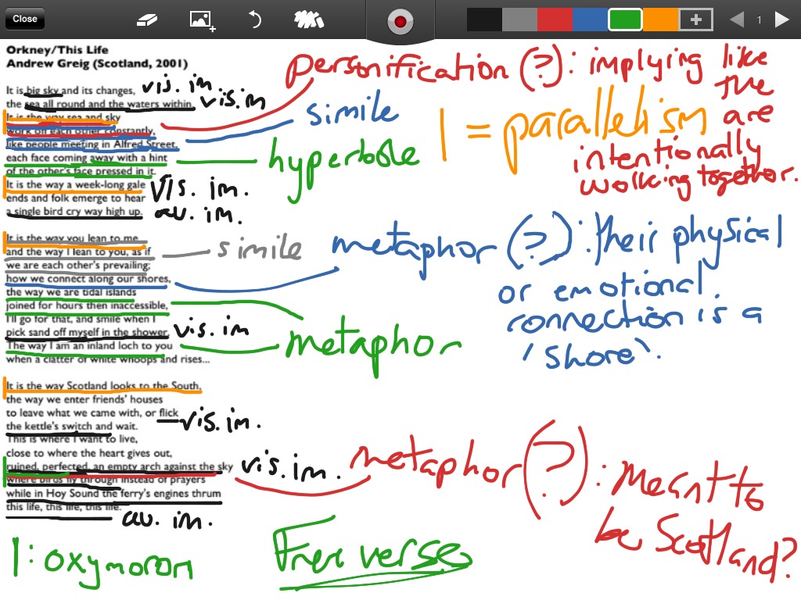Viewport: 801px width, 600px height.
Task: Close the whiteboard with the Close button
Action: (25, 19)
